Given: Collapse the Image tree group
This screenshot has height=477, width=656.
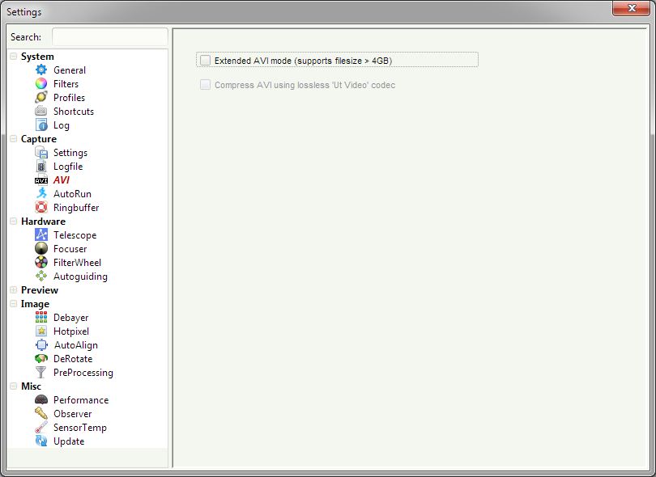Looking at the screenshot, I should pyautogui.click(x=14, y=304).
